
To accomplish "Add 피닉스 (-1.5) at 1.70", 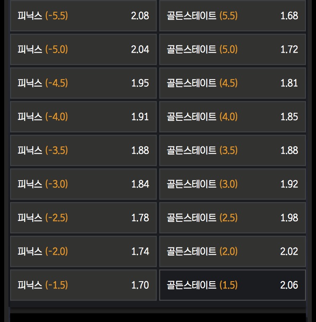I will tap(83, 285).
